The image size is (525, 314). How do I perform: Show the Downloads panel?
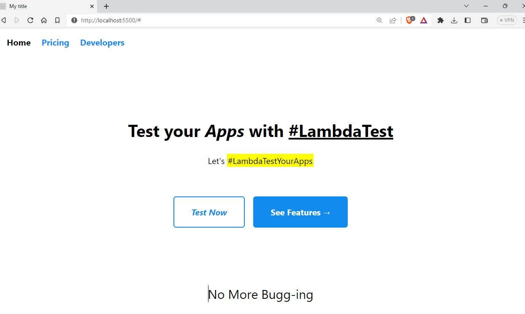454,20
